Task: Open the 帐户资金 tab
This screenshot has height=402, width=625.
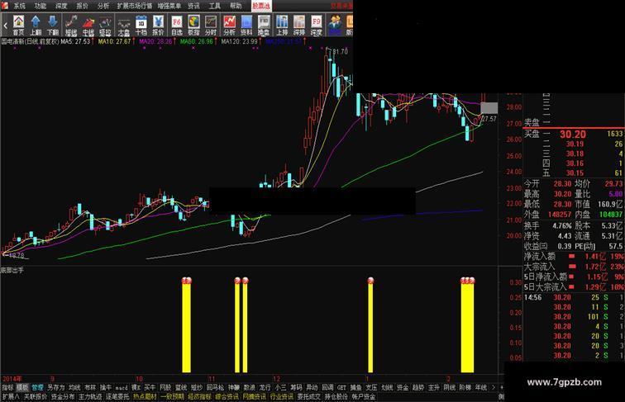Action: pos(364,396)
